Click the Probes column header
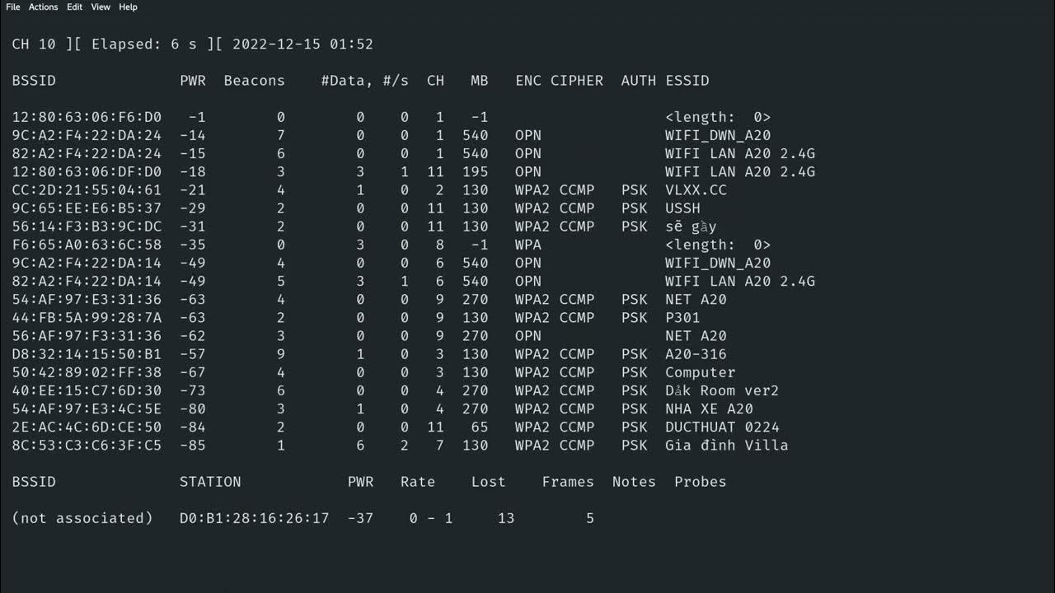The width and height of the screenshot is (1055, 593). point(700,482)
